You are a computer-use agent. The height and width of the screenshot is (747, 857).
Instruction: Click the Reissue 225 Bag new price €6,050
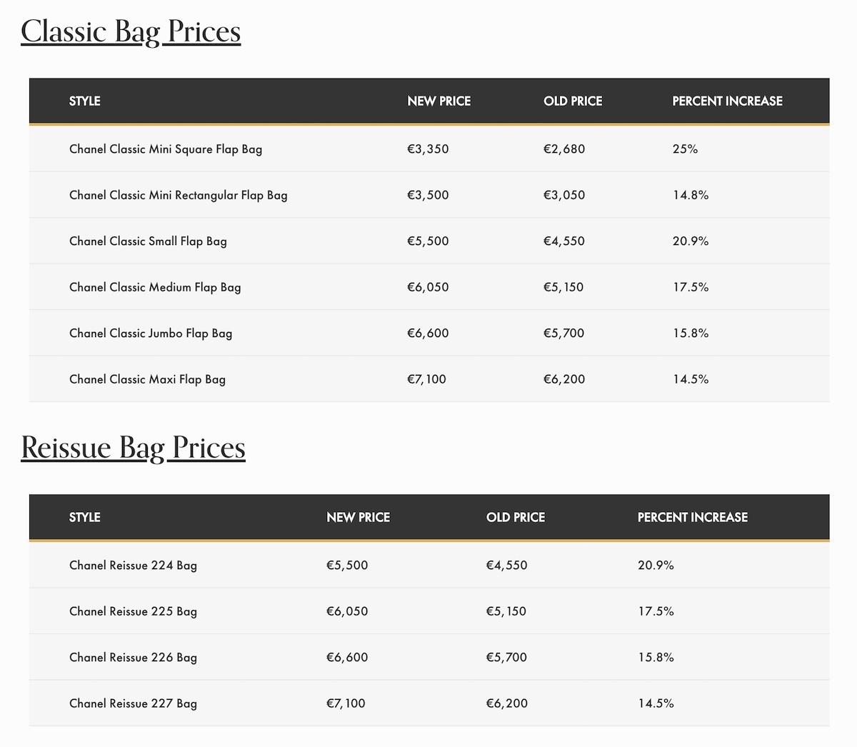pyautogui.click(x=347, y=612)
